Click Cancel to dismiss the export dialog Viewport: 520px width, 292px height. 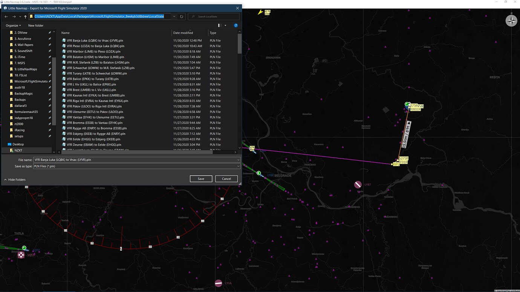[226, 178]
